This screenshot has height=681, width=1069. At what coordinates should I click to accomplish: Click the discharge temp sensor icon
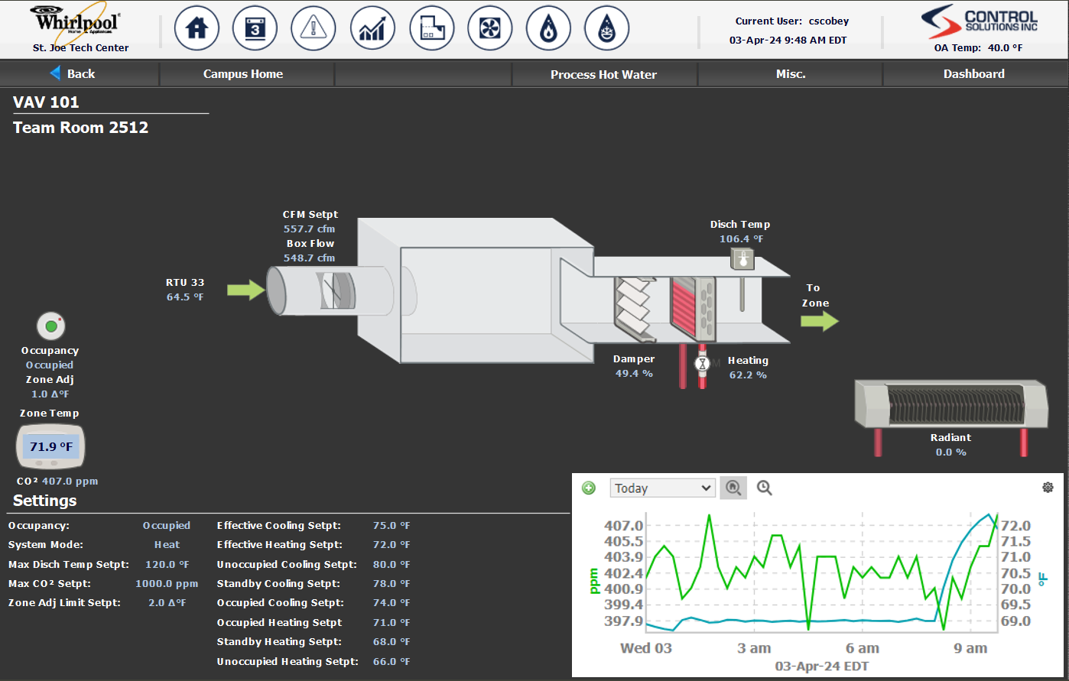742,260
